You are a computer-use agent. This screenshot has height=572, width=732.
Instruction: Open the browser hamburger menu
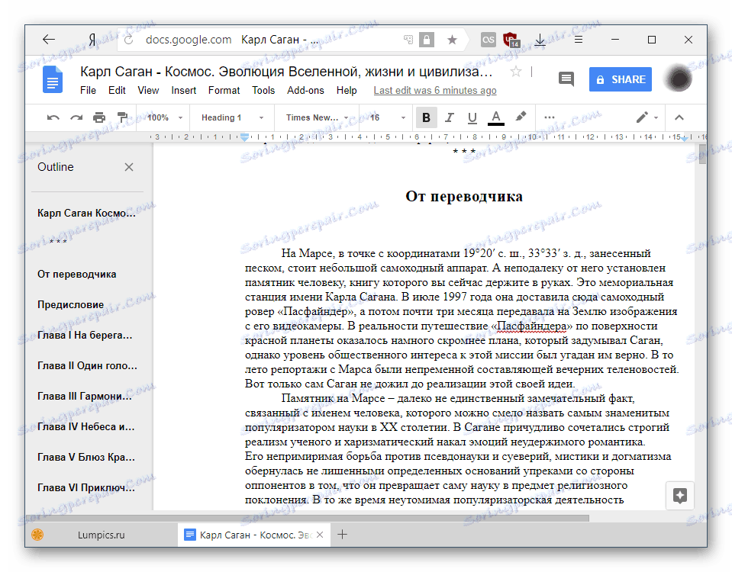point(579,40)
